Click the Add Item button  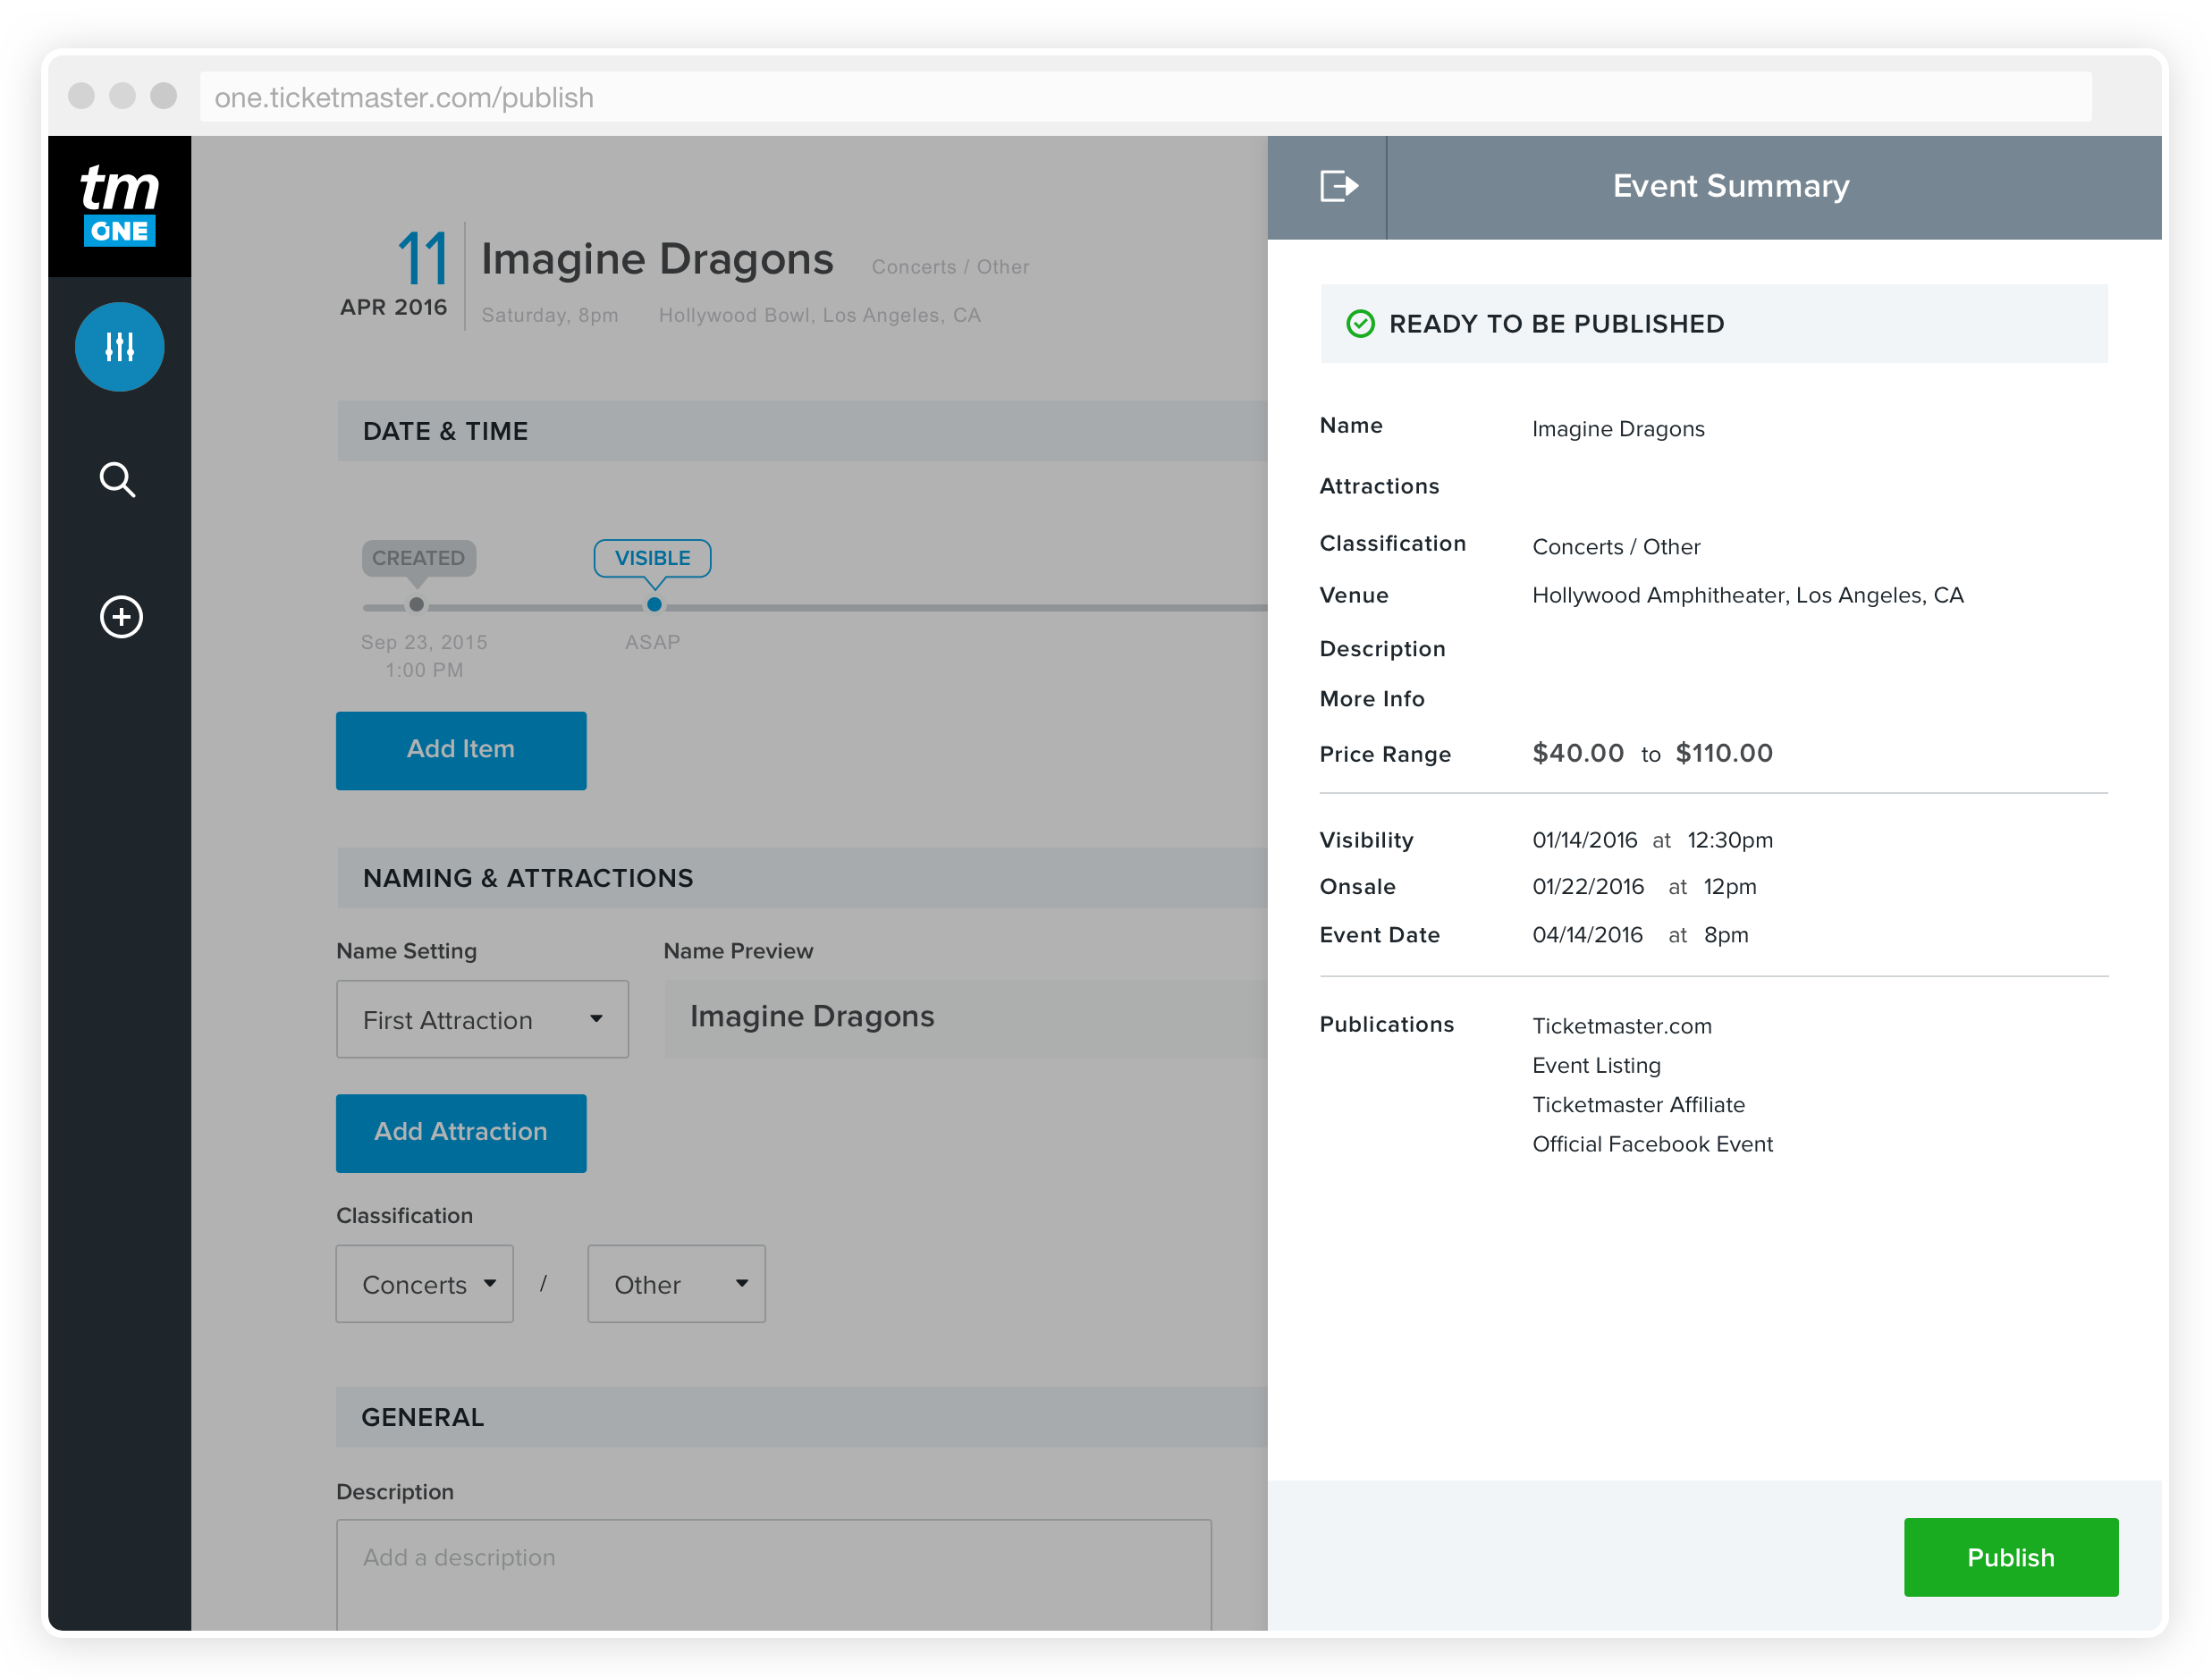coord(461,750)
